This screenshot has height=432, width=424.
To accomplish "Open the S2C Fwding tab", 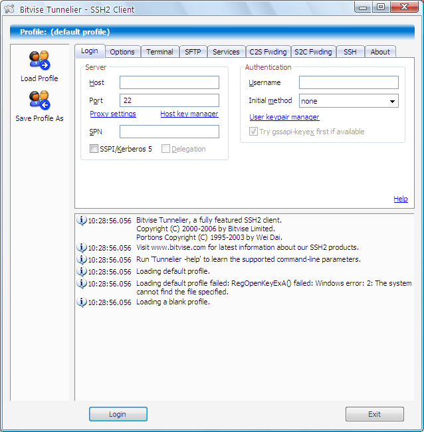I will coord(313,52).
